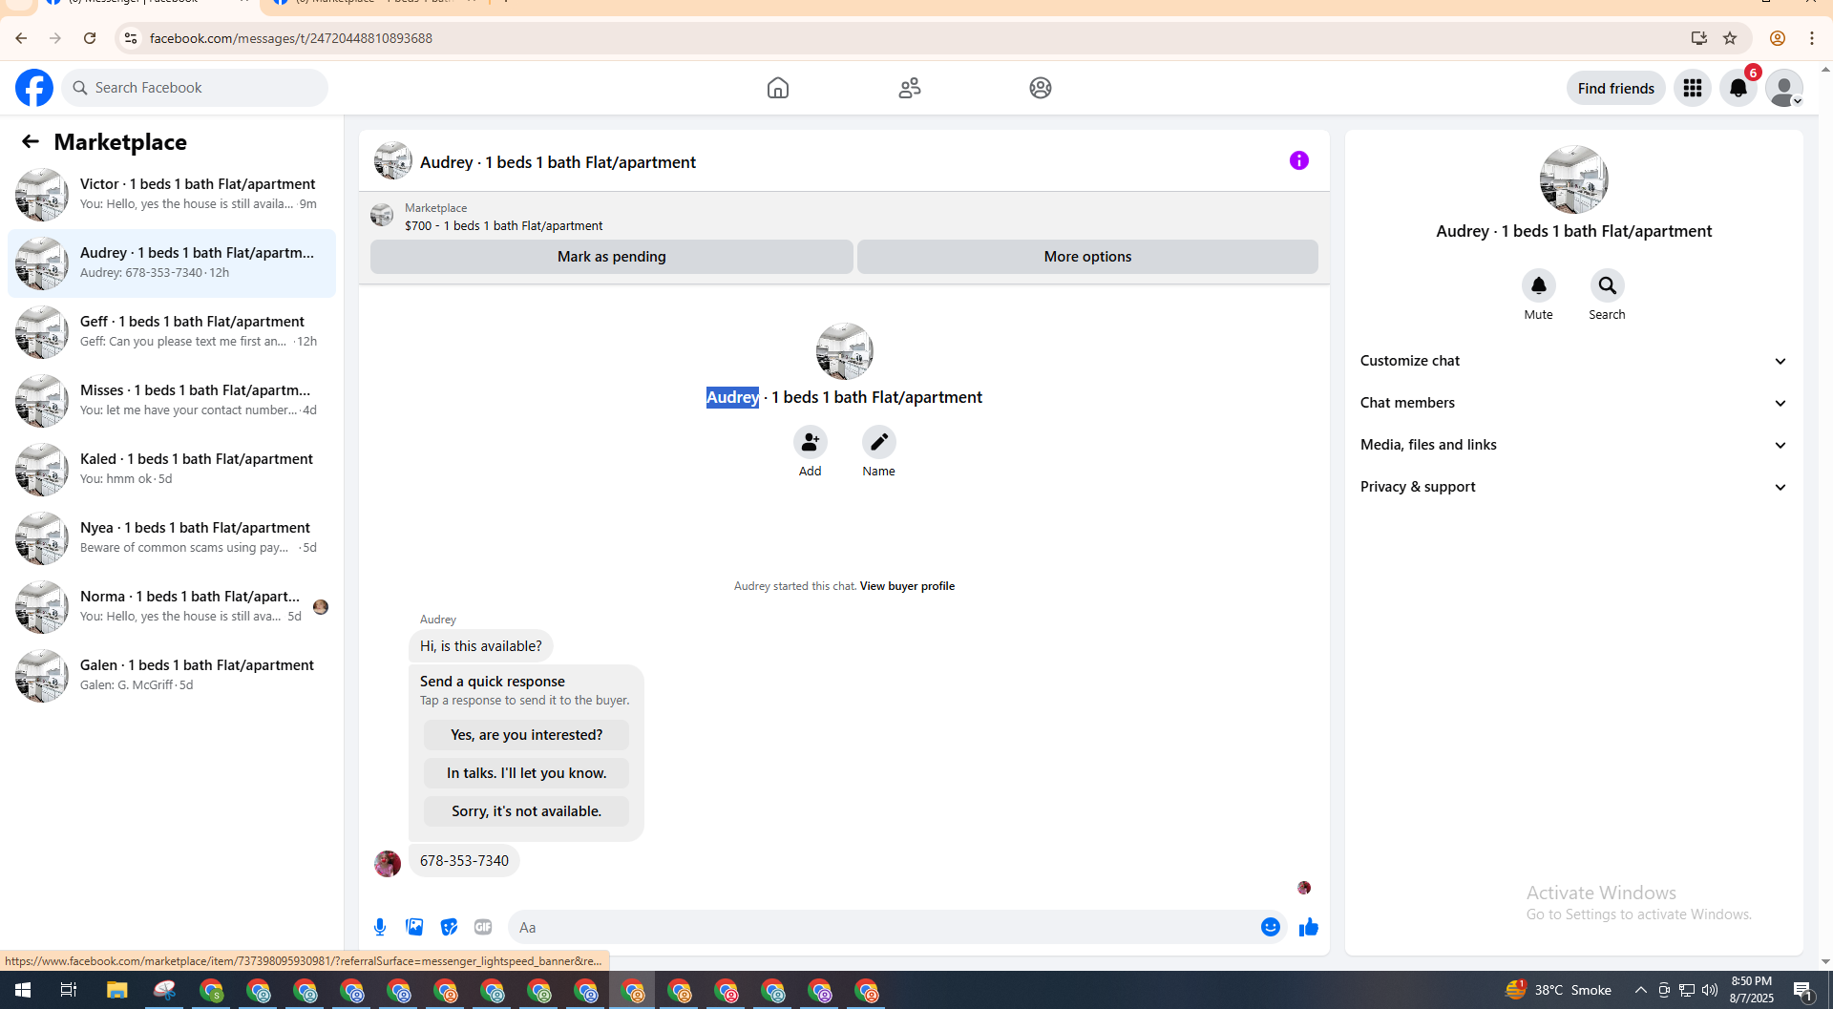Image resolution: width=1833 pixels, height=1009 pixels.
Task: Click Mark as pending button
Action: pos(612,257)
